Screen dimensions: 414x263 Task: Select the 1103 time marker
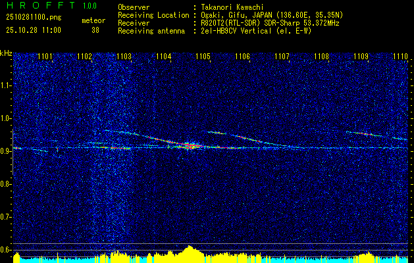pos(124,56)
